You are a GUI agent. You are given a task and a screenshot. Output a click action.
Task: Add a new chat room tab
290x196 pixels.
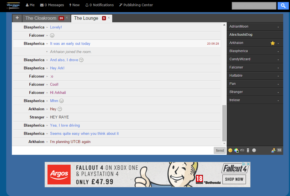coord(17,18)
